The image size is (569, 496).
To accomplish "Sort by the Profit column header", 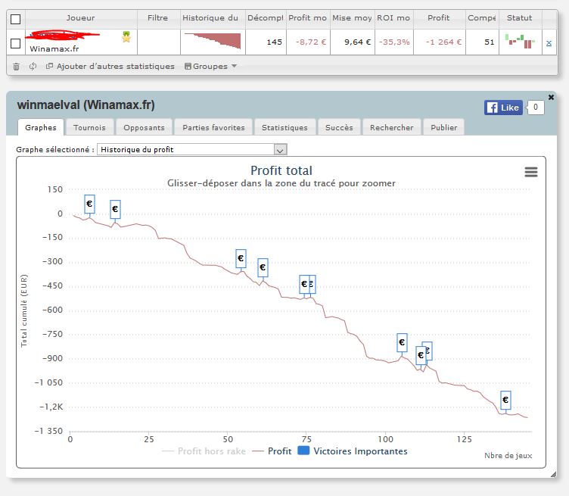I will tap(438, 17).
